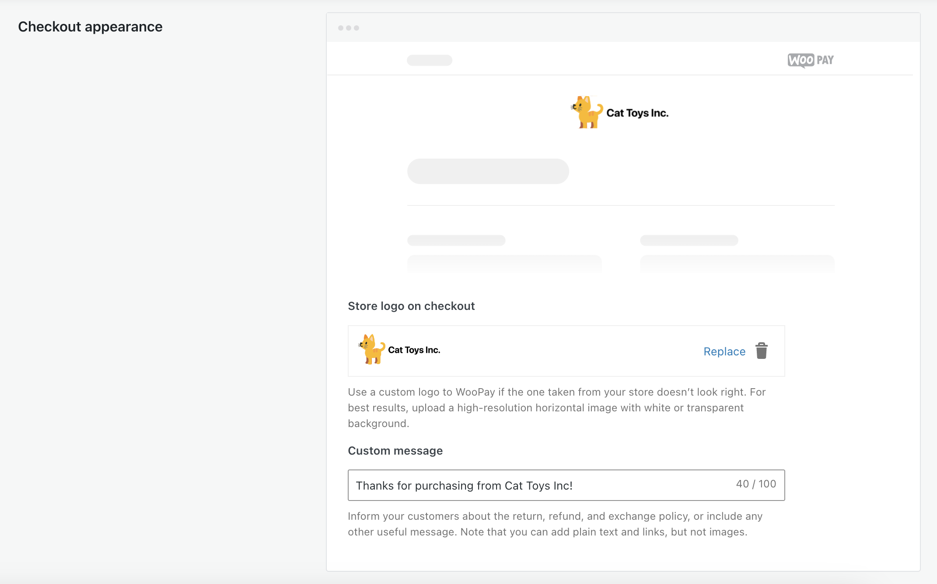Click the 40 / 100 character counter

[756, 484]
